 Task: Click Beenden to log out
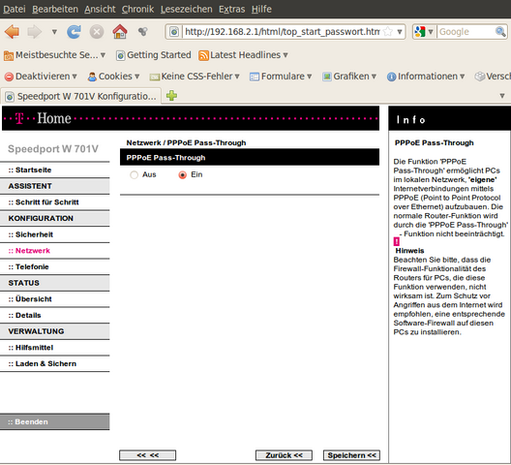[x=54, y=422]
